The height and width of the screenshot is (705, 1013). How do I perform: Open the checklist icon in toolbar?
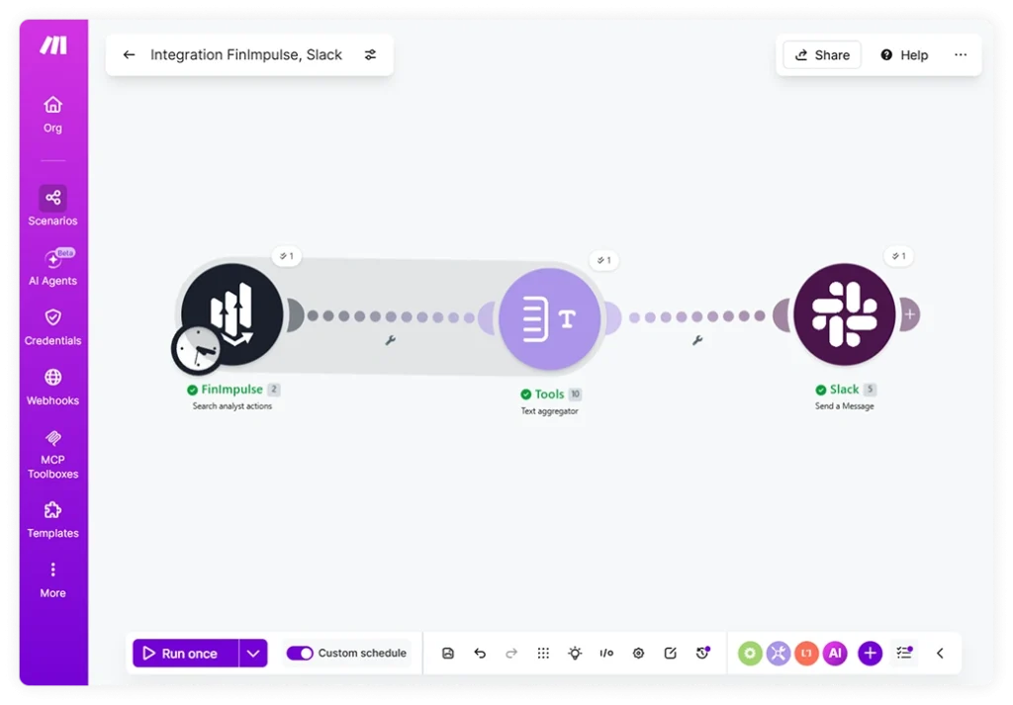tap(904, 654)
